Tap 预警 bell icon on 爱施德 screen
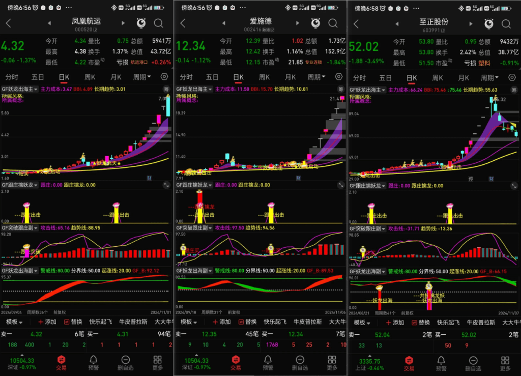 pos(268,363)
